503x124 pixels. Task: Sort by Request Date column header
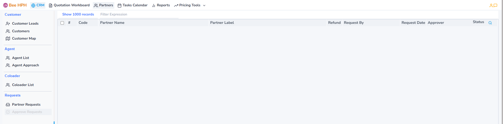pyautogui.click(x=413, y=23)
